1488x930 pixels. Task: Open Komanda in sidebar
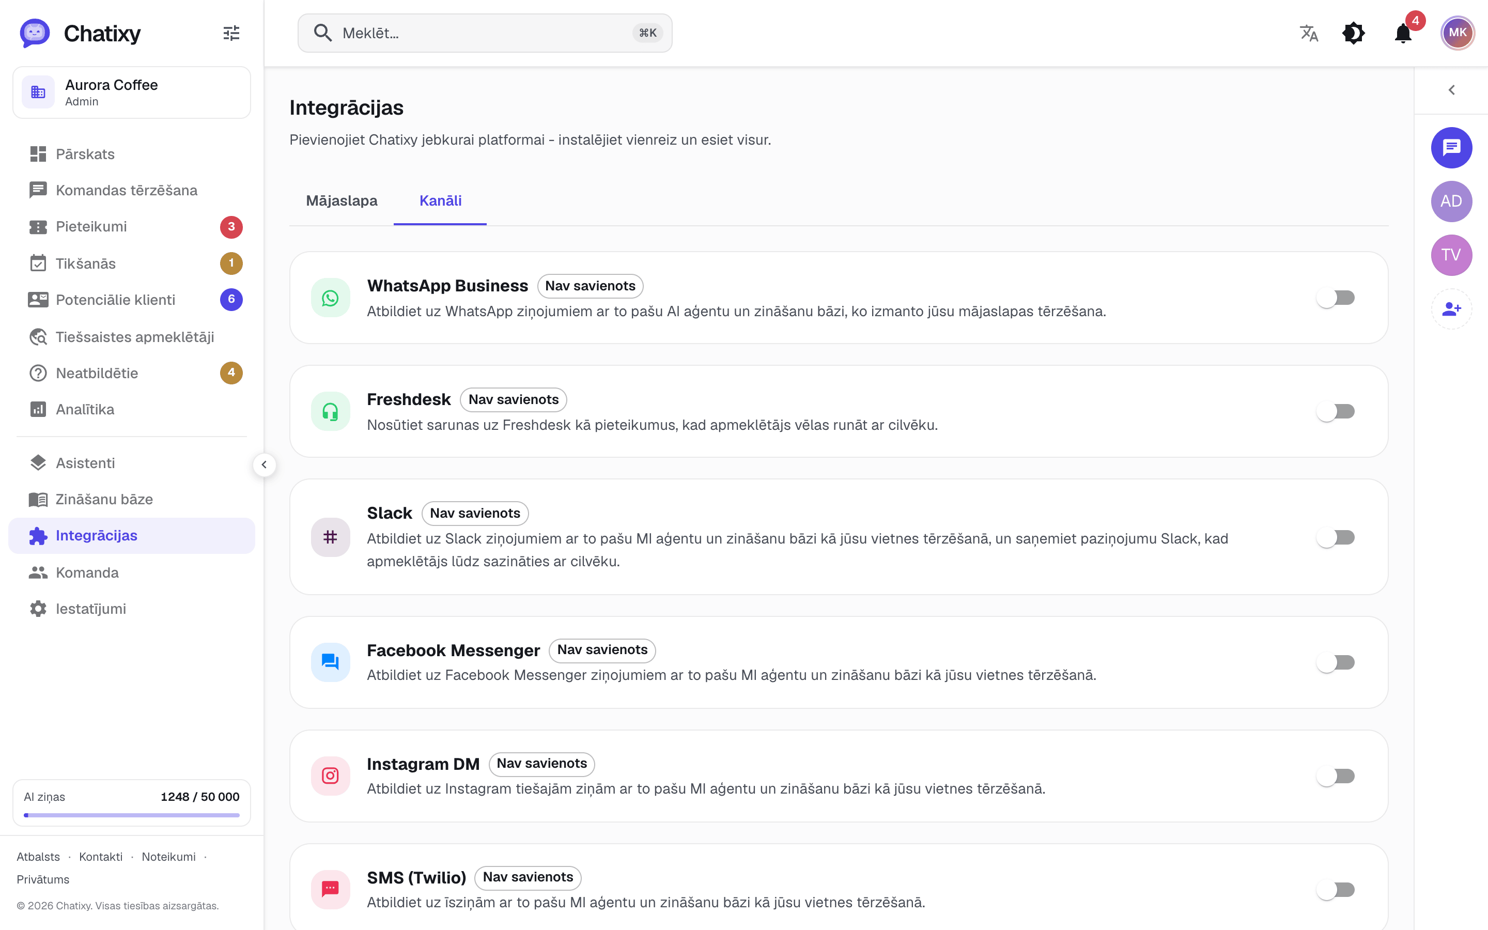coord(132,572)
